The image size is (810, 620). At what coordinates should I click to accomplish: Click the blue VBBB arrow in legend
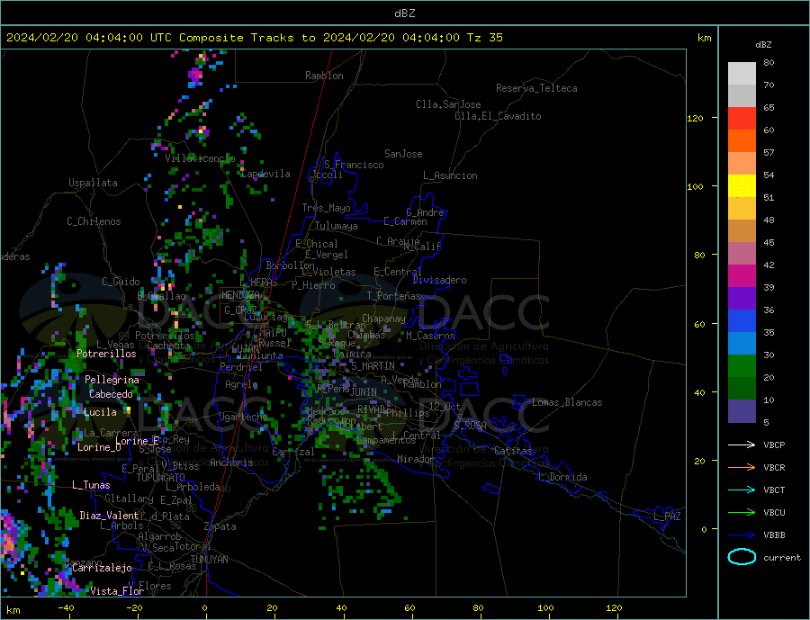coord(742,535)
